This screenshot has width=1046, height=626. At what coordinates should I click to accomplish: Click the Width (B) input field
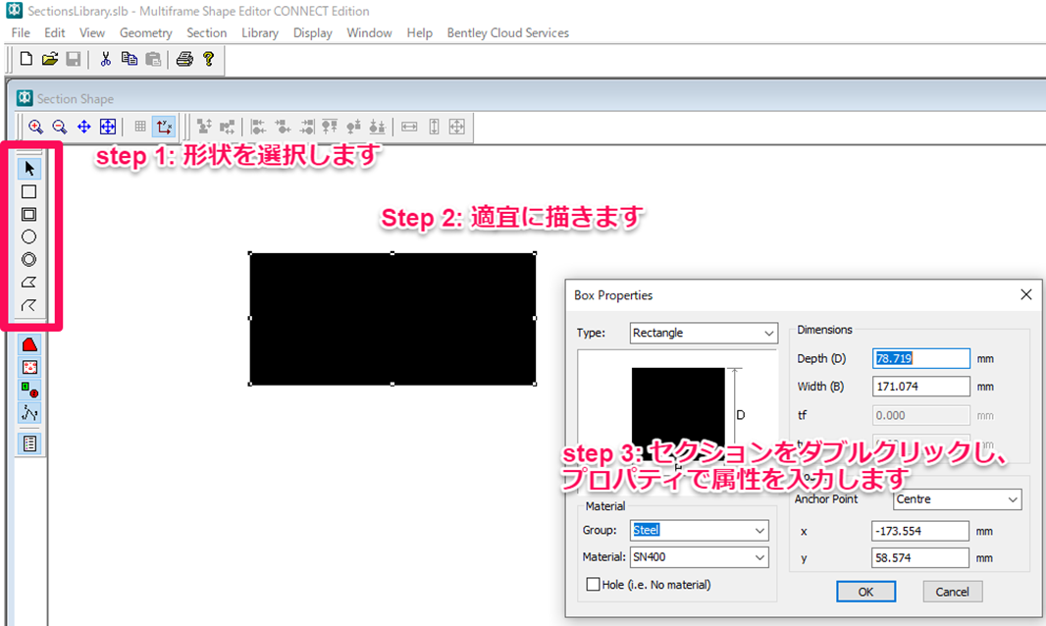(x=920, y=387)
